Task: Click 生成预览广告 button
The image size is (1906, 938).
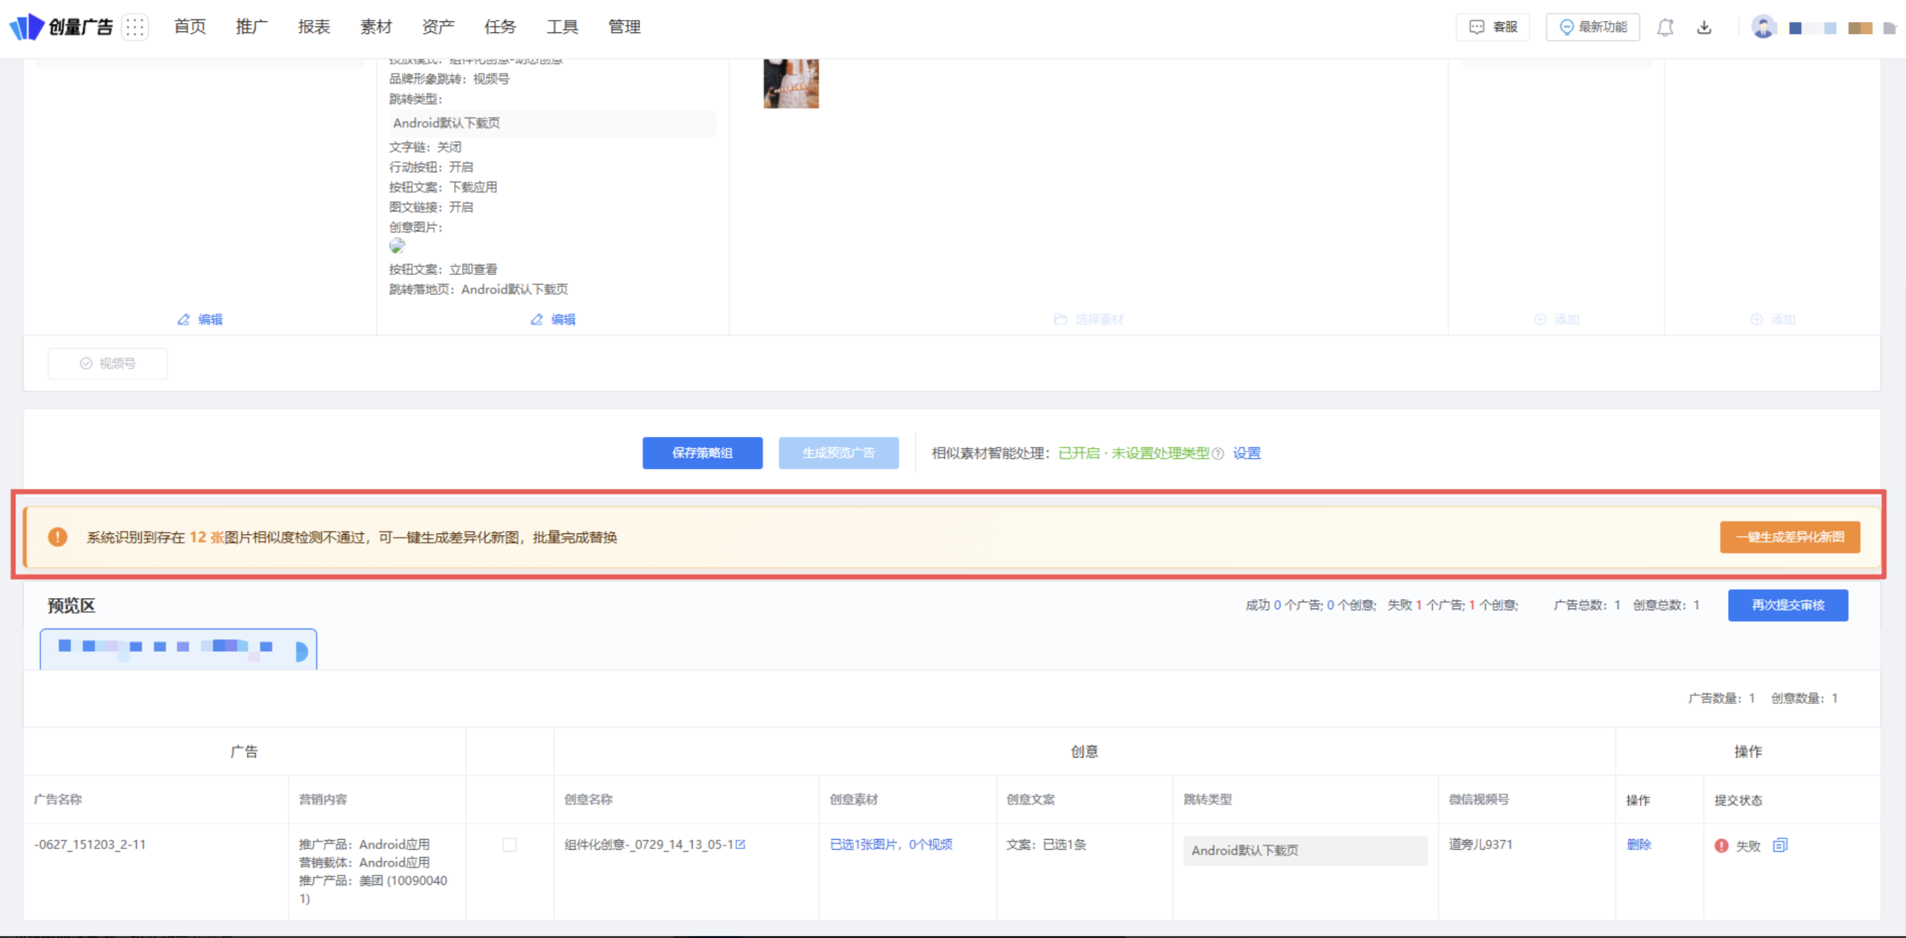Action: [x=838, y=453]
